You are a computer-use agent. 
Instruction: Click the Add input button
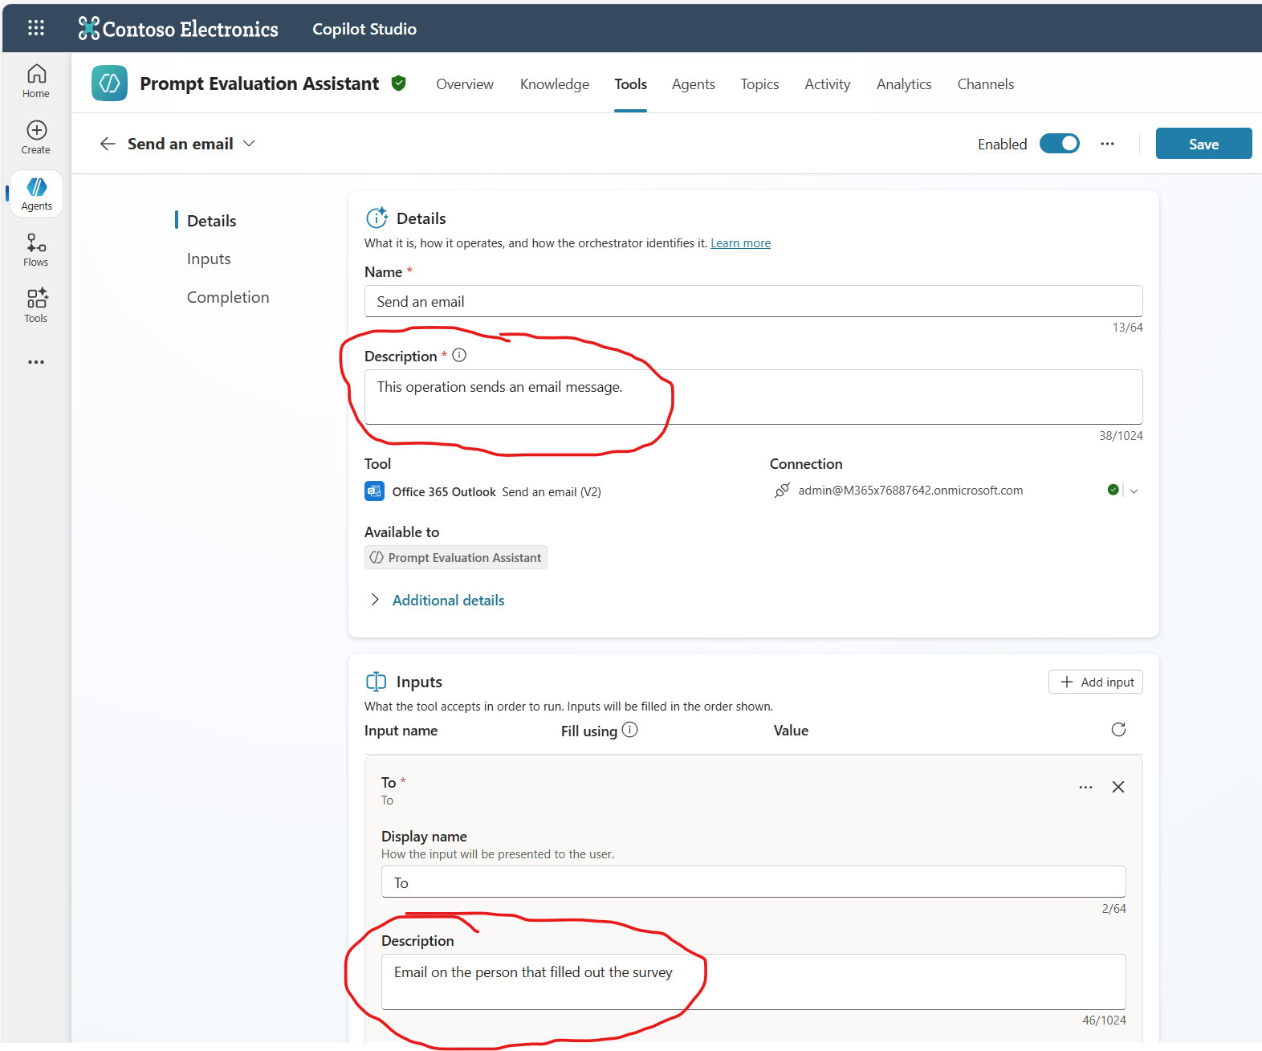[1096, 682]
